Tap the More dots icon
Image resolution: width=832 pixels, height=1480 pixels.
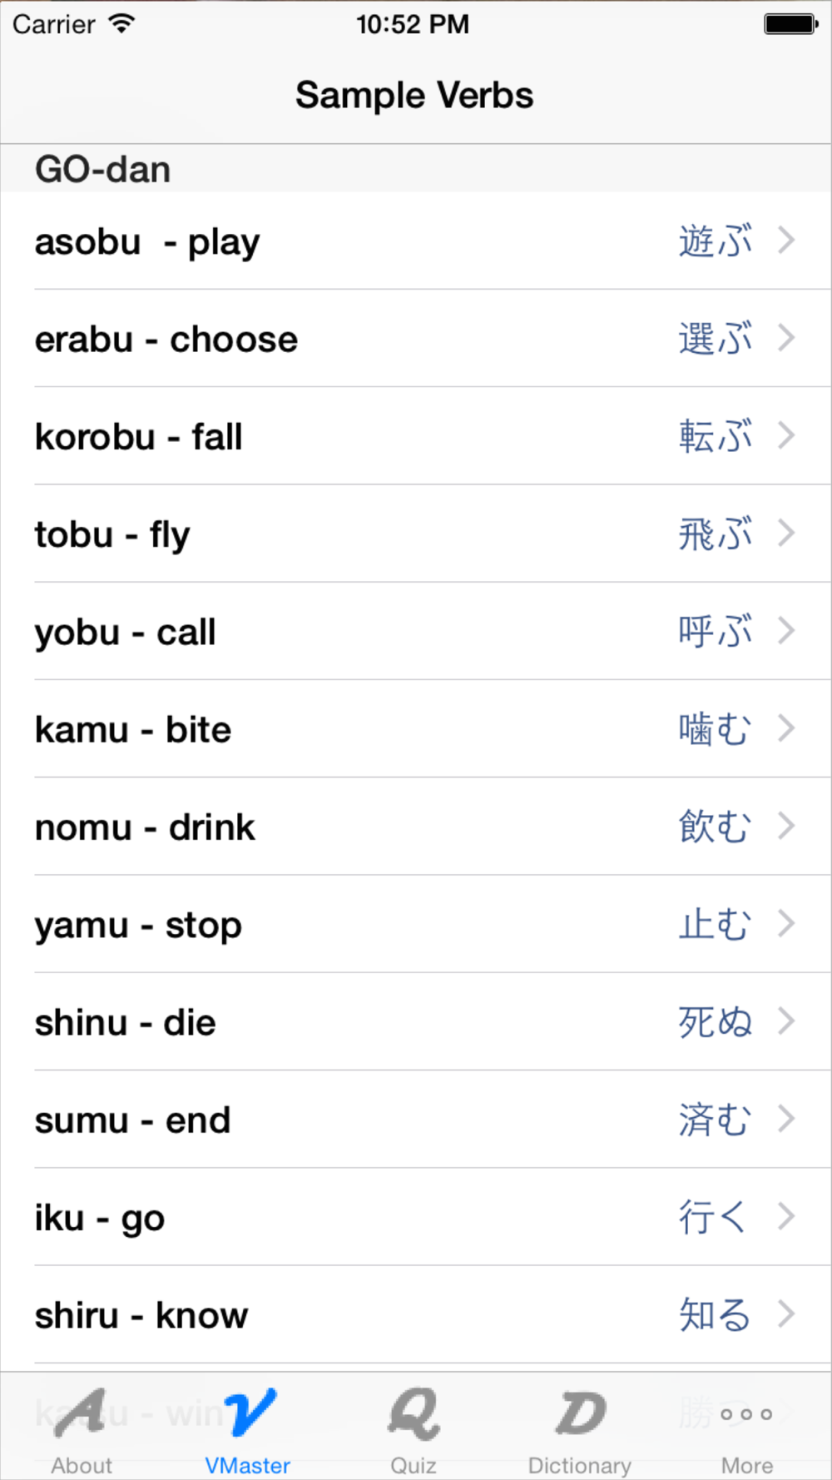746,1414
